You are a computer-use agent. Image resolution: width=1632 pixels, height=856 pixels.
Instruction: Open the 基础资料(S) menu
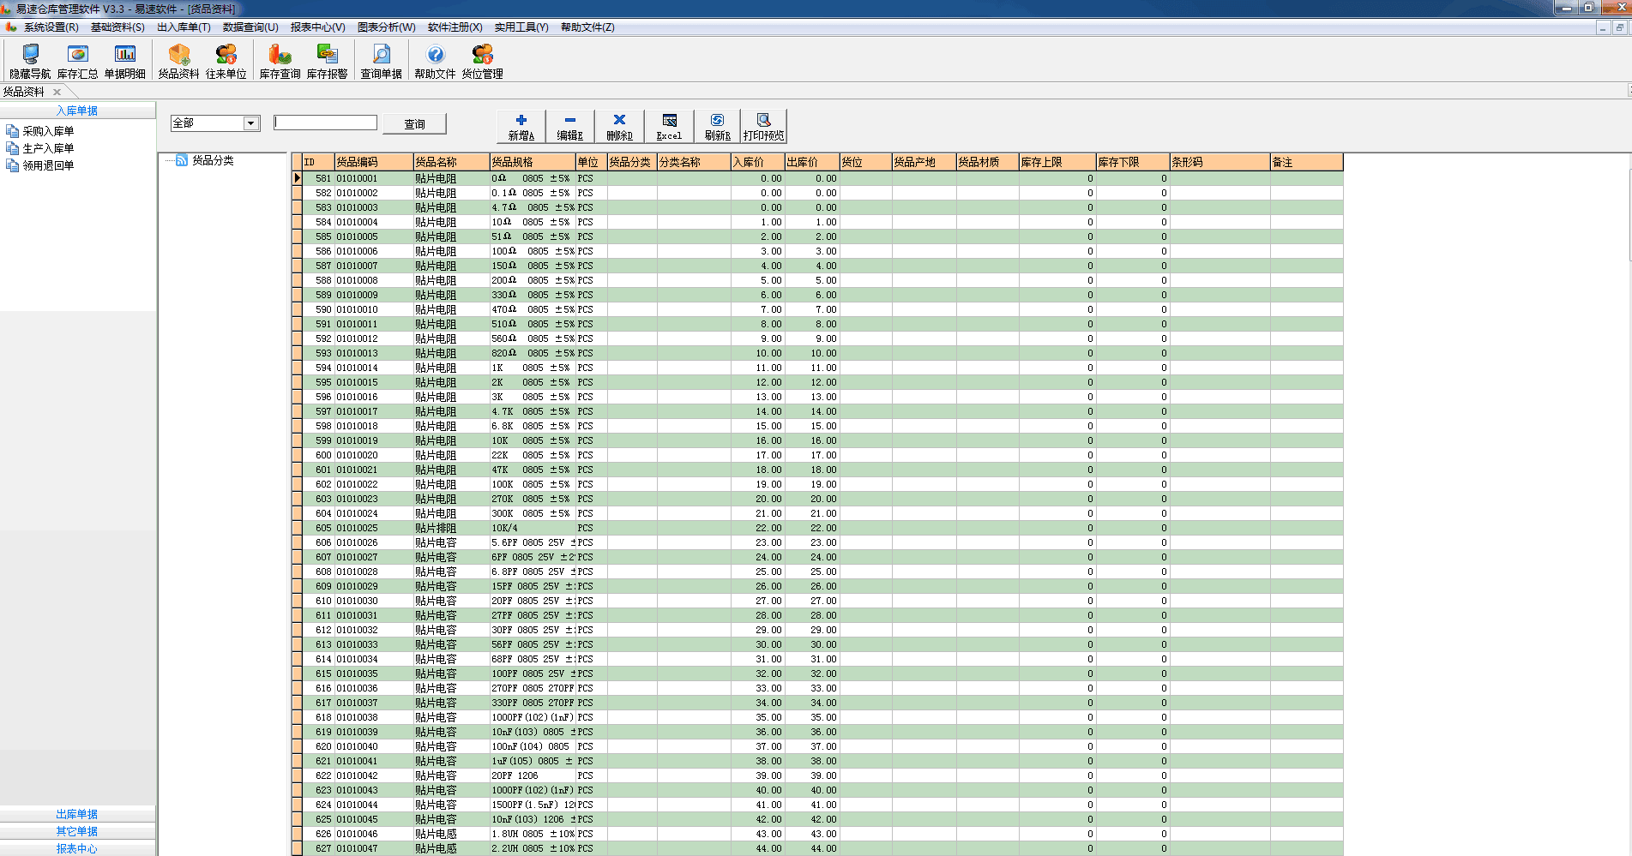coord(117,27)
